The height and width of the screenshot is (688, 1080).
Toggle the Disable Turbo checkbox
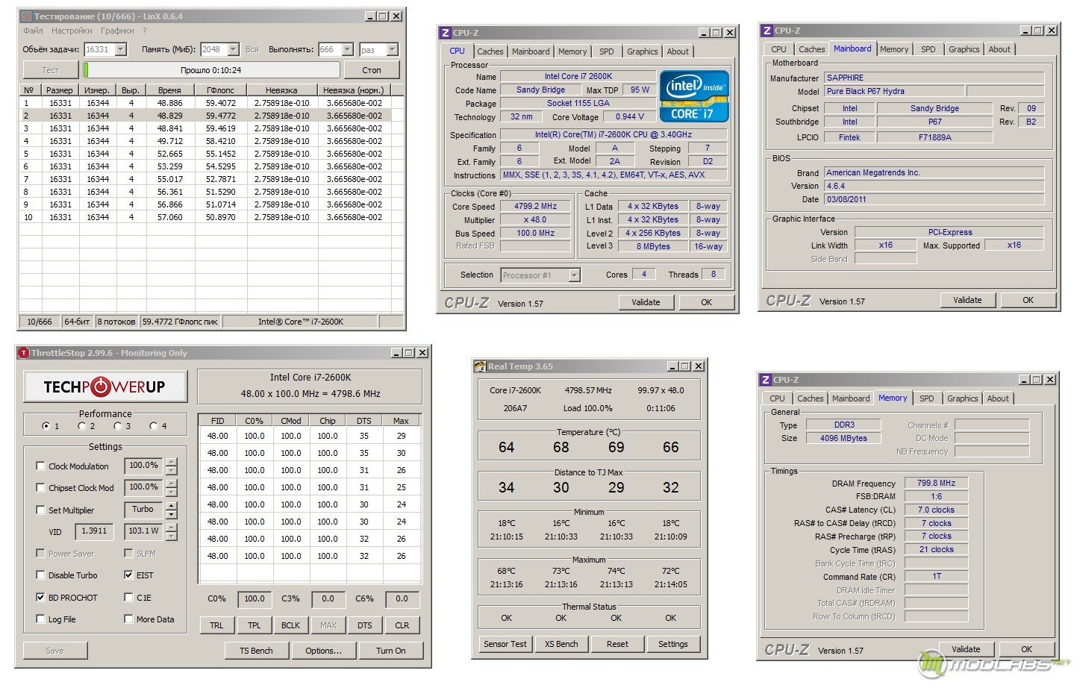(41, 575)
